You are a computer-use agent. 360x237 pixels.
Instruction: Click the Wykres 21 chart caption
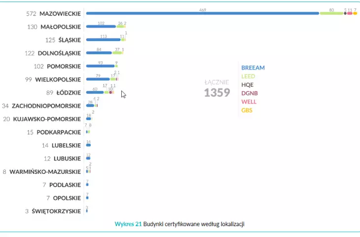click(180, 224)
